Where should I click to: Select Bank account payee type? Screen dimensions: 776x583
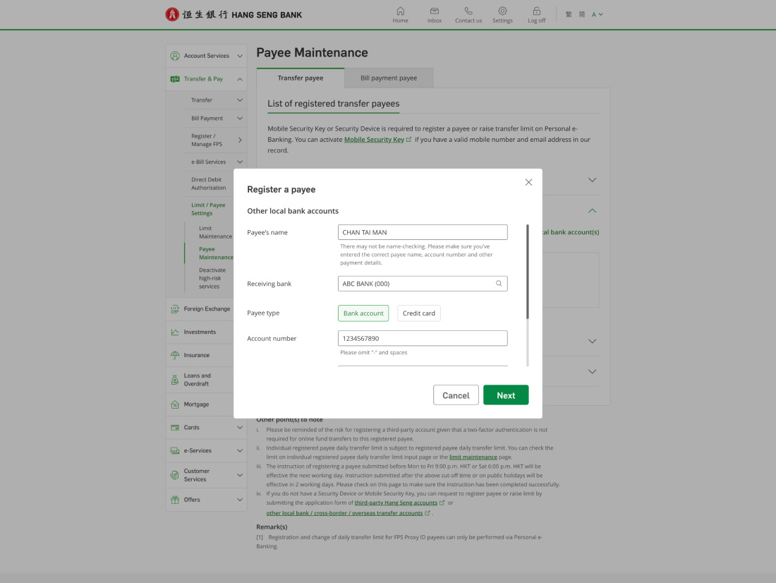coord(363,313)
